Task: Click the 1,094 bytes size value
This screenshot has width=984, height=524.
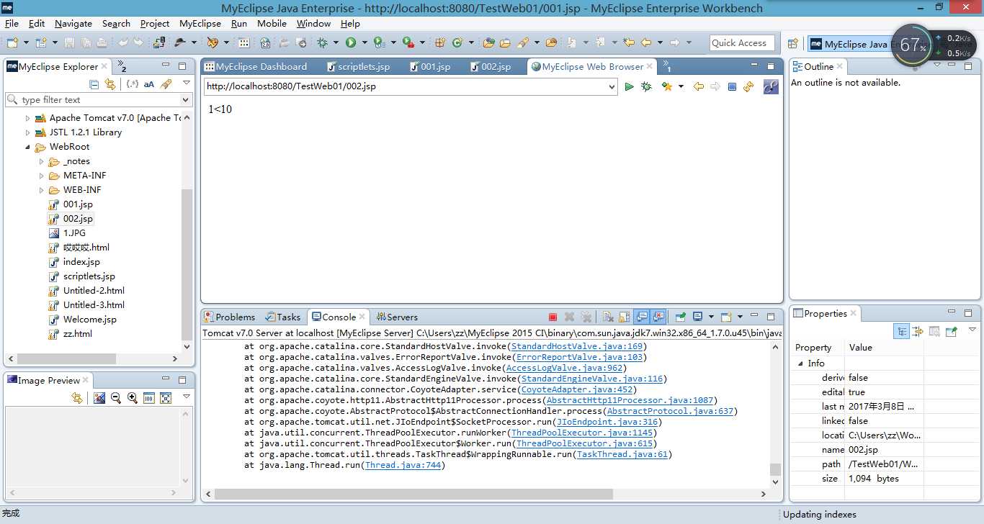Action: click(x=873, y=479)
